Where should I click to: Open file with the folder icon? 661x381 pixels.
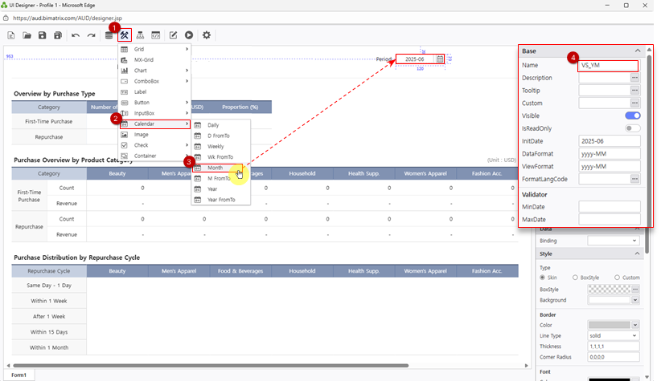coord(27,35)
